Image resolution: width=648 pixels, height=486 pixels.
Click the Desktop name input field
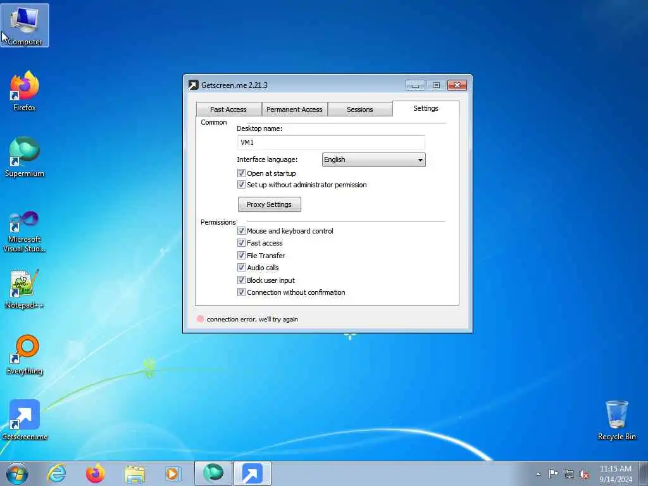point(330,142)
